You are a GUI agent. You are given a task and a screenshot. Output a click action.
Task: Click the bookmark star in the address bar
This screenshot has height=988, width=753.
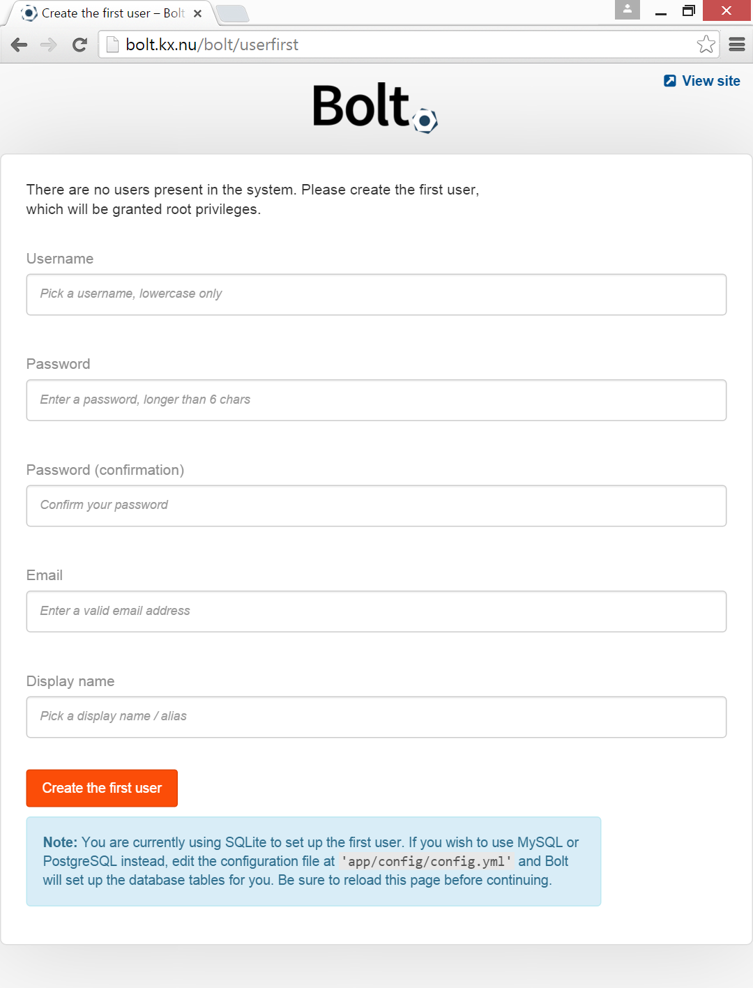pyautogui.click(x=706, y=44)
